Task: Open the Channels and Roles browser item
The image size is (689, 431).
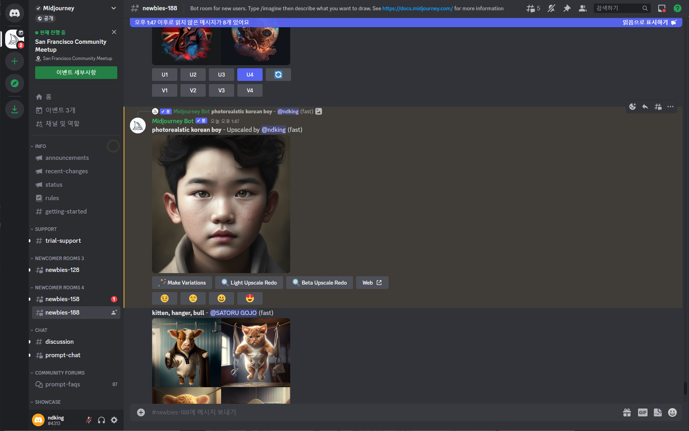Action: [76, 124]
